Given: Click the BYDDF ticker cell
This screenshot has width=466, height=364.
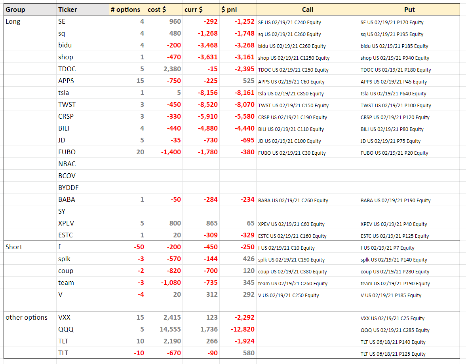Looking at the screenshot, I should [x=83, y=188].
